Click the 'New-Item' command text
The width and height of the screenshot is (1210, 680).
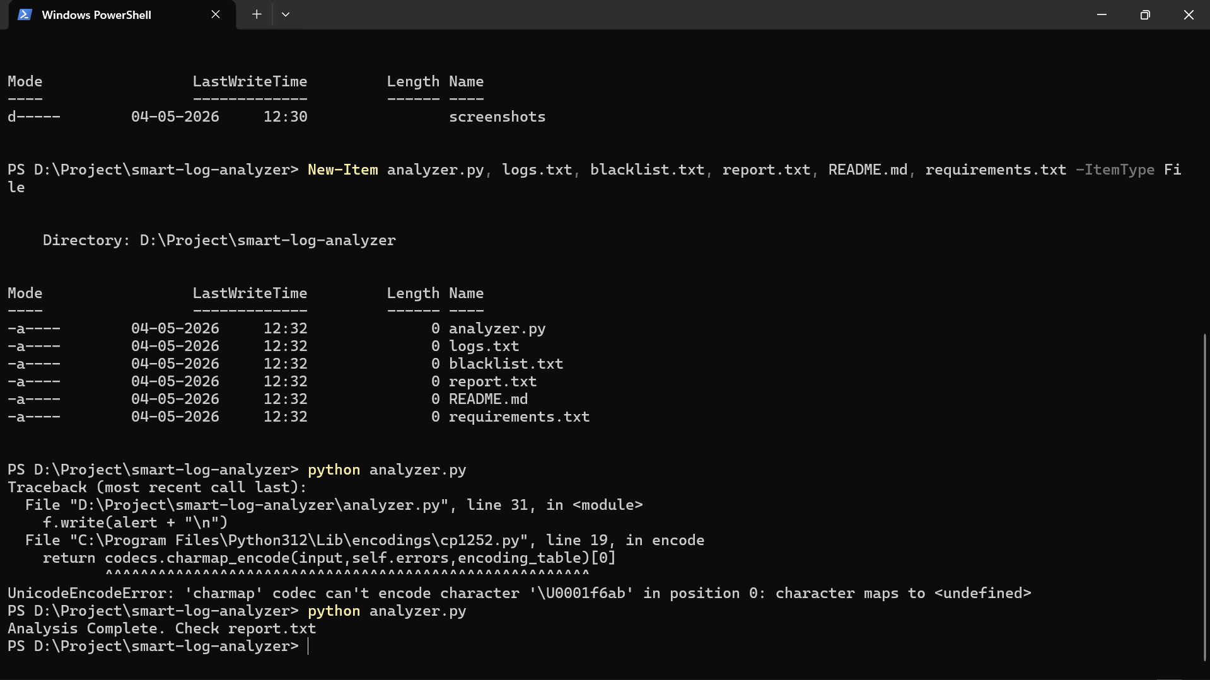[x=343, y=170]
